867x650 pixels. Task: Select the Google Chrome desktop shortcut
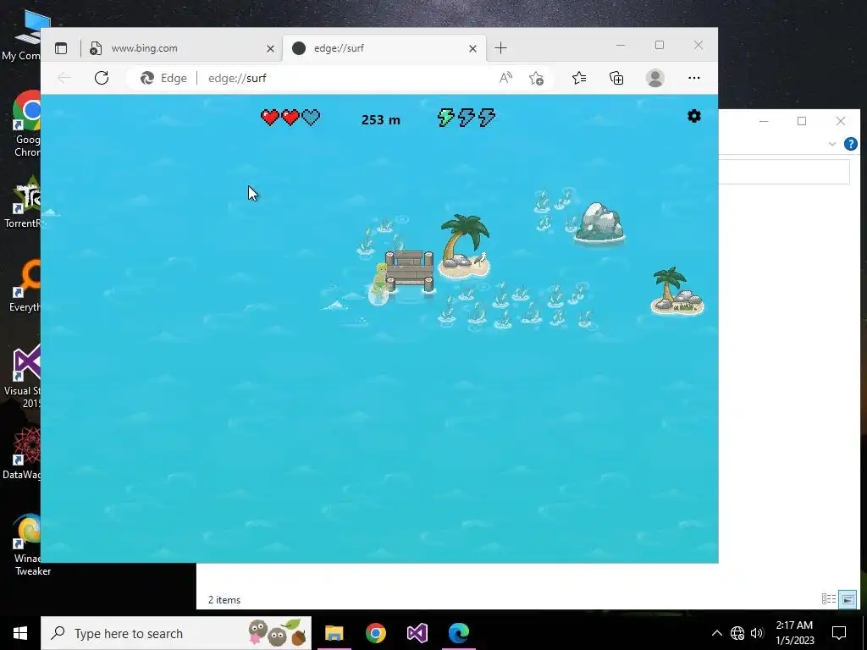tap(28, 124)
